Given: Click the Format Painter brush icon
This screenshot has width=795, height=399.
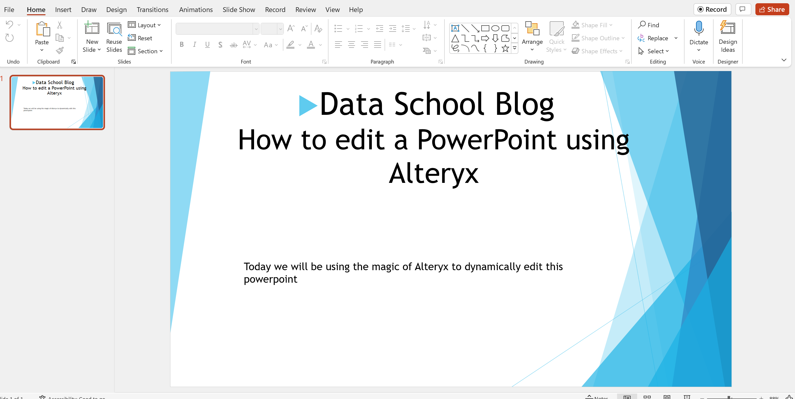Looking at the screenshot, I should point(60,50).
